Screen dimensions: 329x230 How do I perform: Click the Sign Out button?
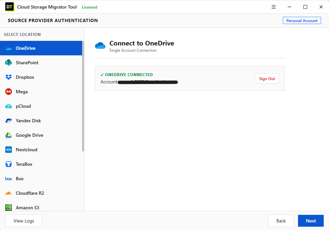click(267, 79)
